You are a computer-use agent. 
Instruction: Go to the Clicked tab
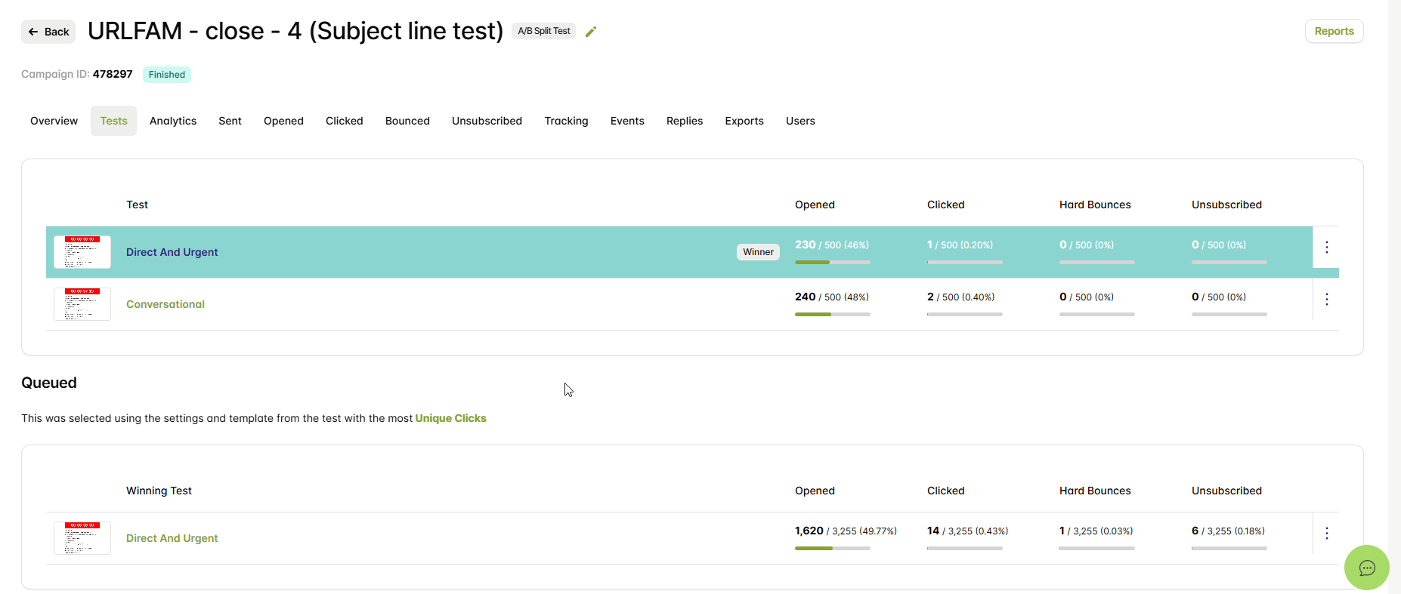[x=344, y=121]
